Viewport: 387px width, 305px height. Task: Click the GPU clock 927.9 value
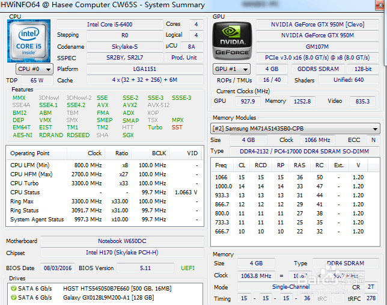pos(248,101)
